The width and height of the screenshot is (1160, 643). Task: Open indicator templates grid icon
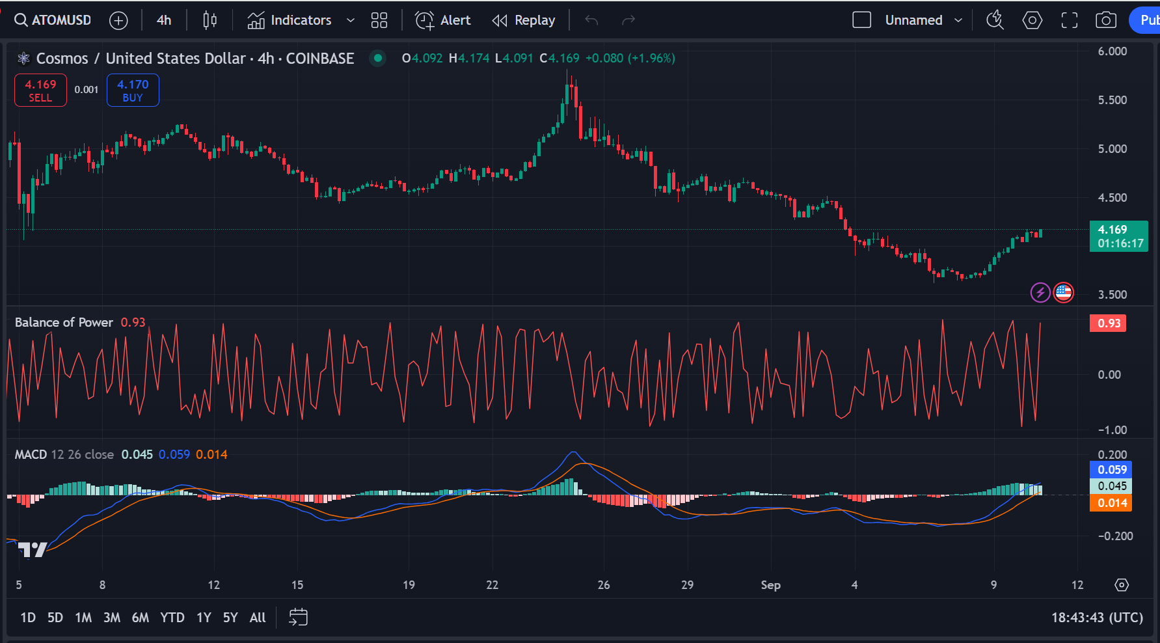coord(379,20)
